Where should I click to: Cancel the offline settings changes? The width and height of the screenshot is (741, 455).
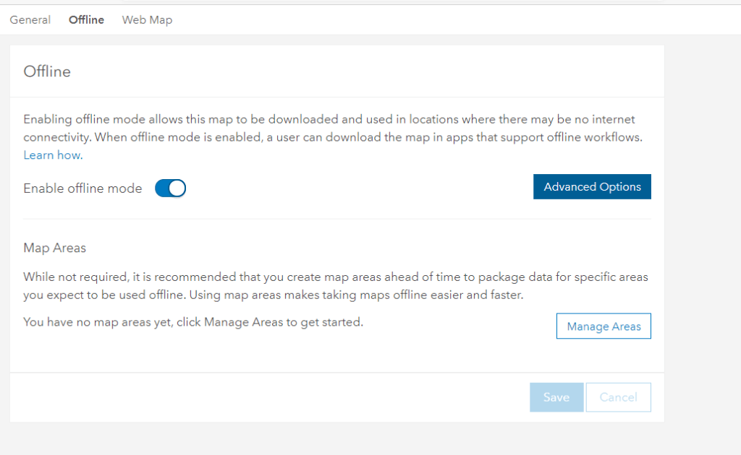tap(618, 397)
